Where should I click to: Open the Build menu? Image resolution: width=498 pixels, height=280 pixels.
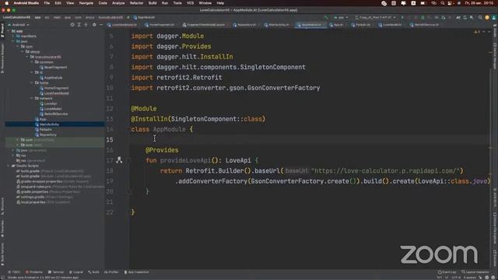(x=153, y=3)
